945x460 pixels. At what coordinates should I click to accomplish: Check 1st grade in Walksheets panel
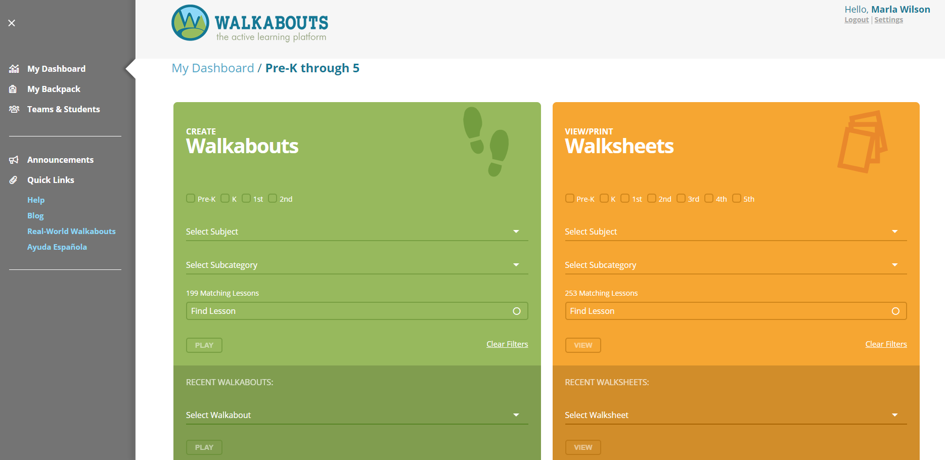point(625,198)
